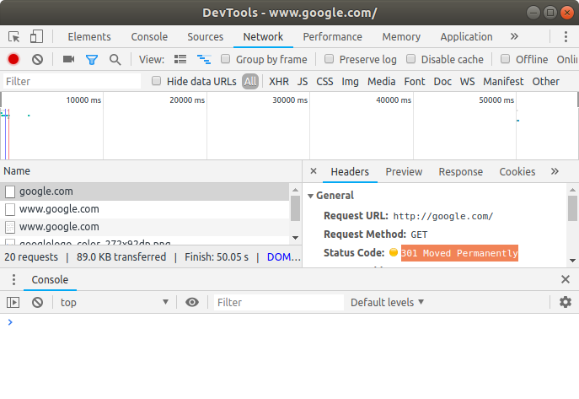Viewport: 579px width, 399px height.
Task: Close the request details pane
Action: coord(314,171)
